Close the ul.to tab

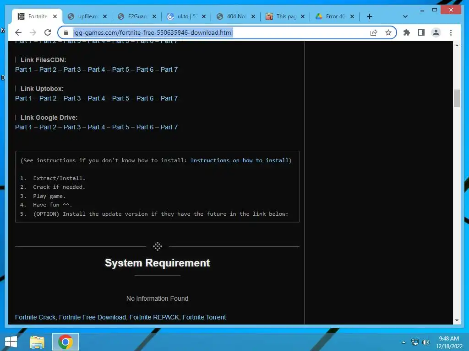click(204, 16)
